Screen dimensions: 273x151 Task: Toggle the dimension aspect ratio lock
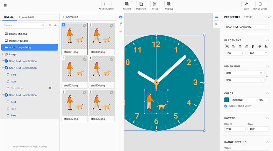coord(266,77)
